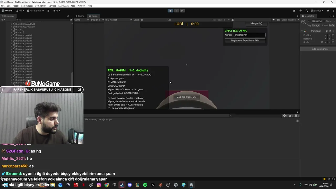Open the File menu
Image resolution: width=336 pixels, height=189 pixels.
pyautogui.click(x=3, y=6)
